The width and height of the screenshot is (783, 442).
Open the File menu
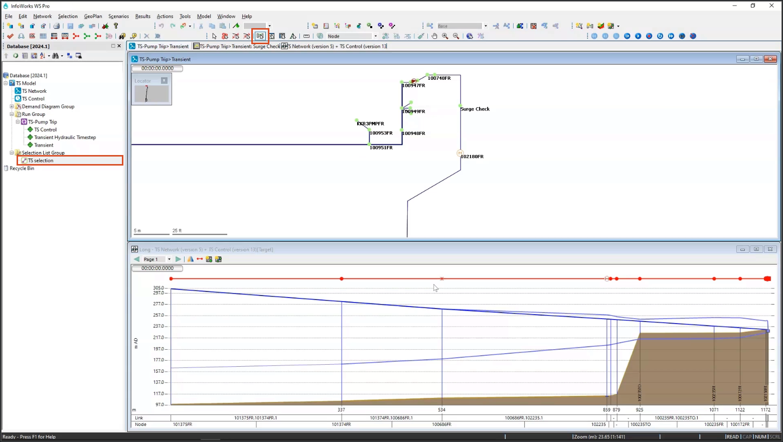9,17
